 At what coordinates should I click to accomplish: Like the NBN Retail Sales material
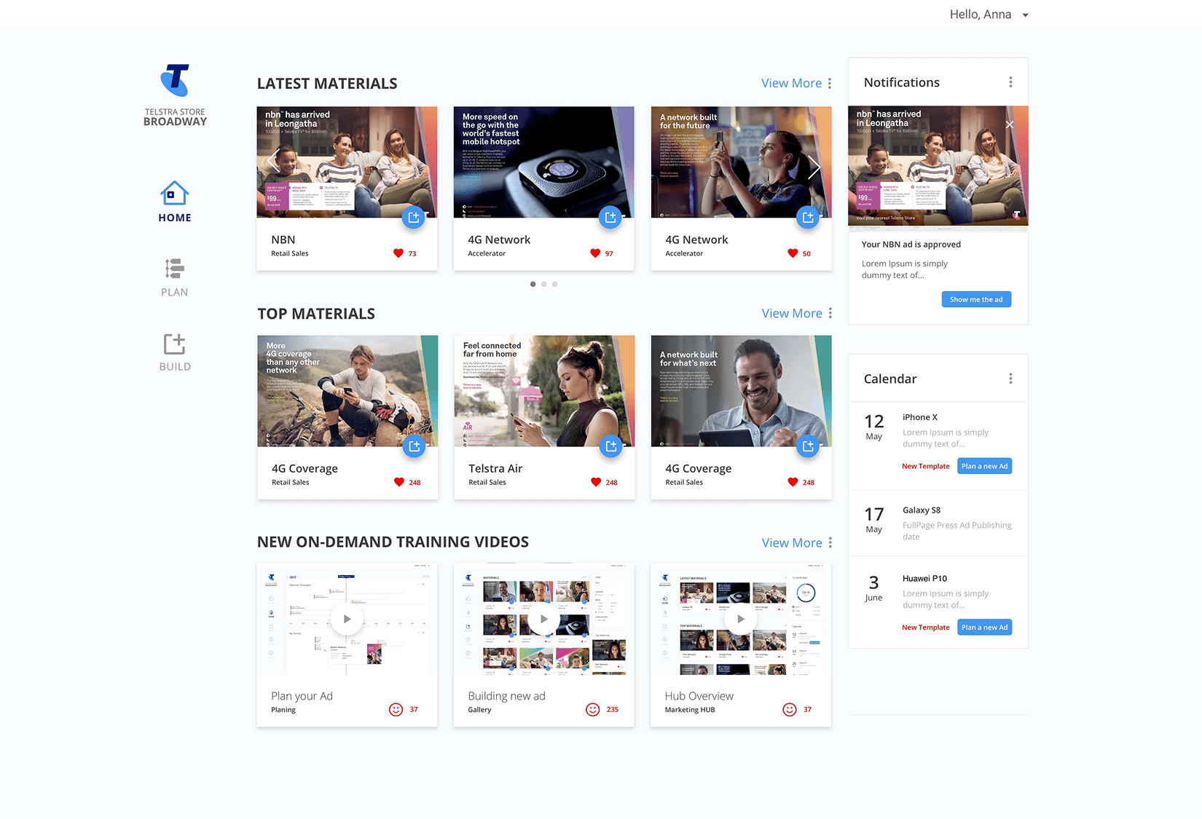click(x=398, y=253)
